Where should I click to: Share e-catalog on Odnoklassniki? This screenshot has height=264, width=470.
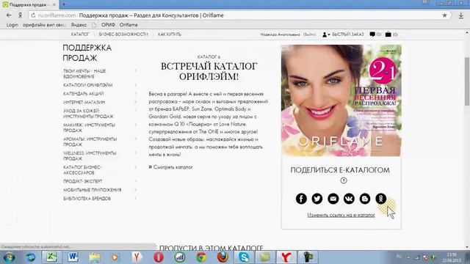(x=380, y=199)
